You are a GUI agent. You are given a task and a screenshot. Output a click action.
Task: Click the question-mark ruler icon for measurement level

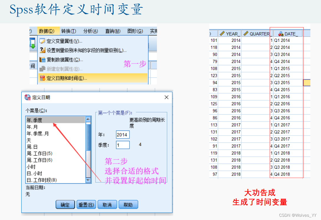coord(42,50)
